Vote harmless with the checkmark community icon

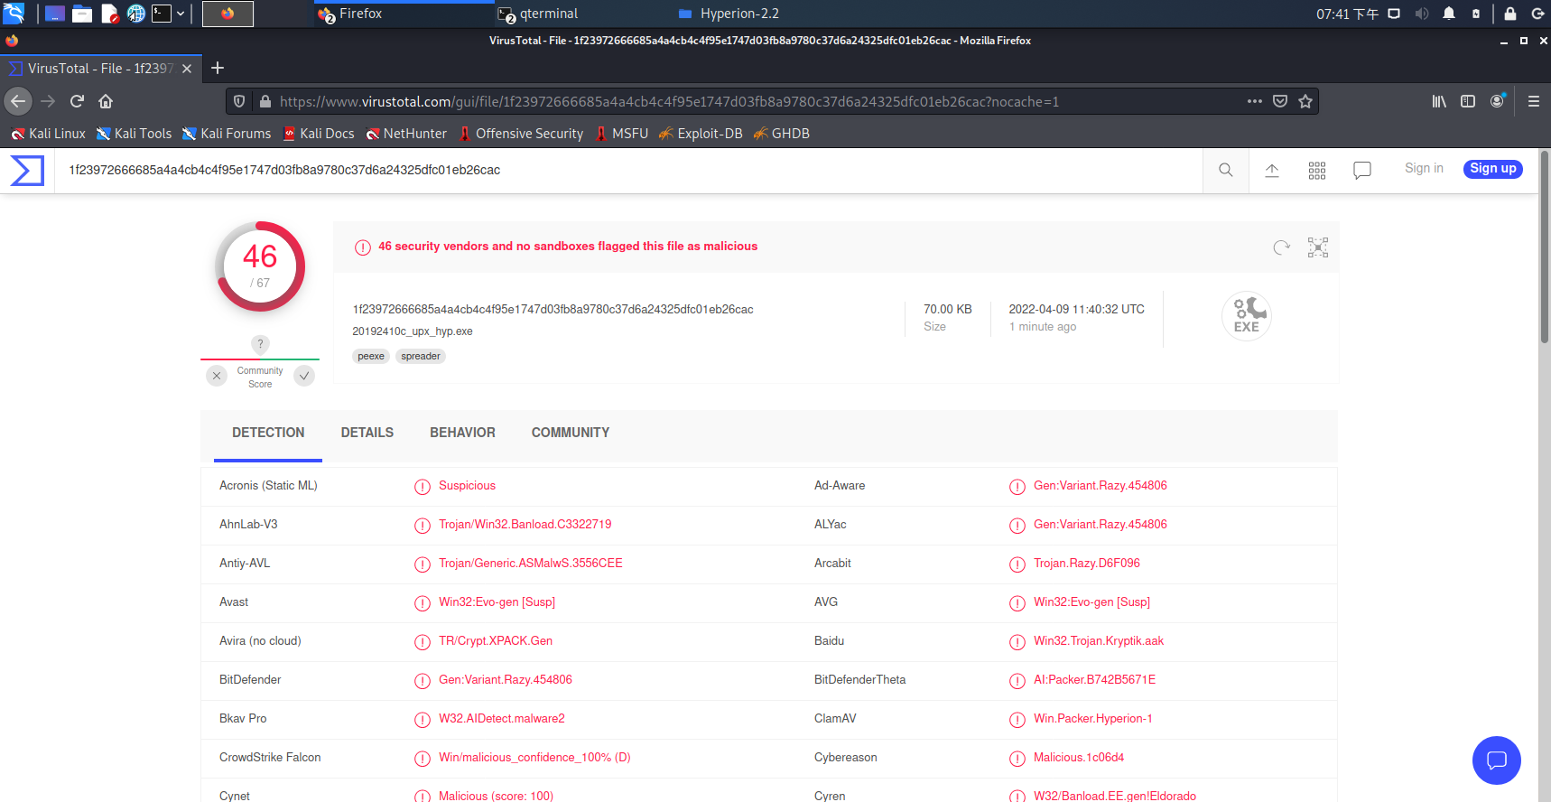(x=304, y=376)
